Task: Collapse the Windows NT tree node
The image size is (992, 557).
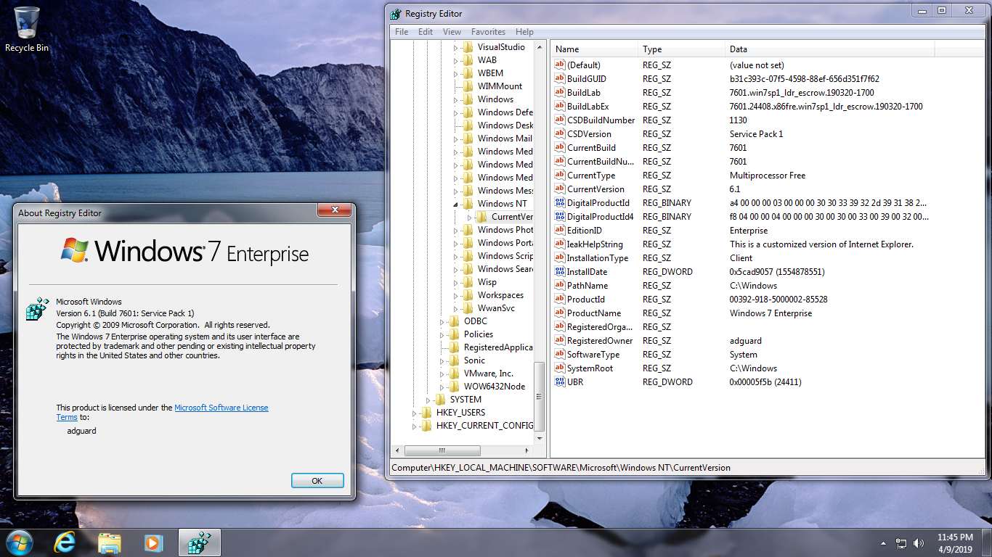Action: coord(456,204)
